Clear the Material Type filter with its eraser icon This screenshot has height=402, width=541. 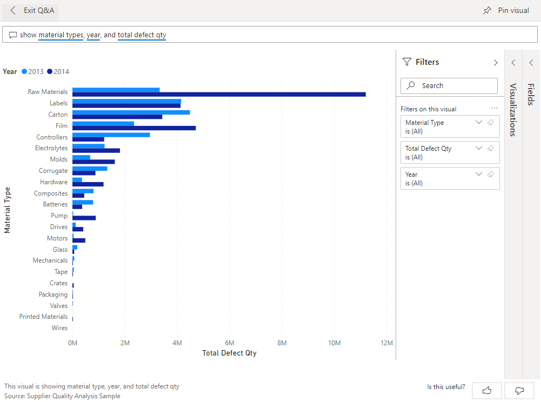click(x=491, y=122)
